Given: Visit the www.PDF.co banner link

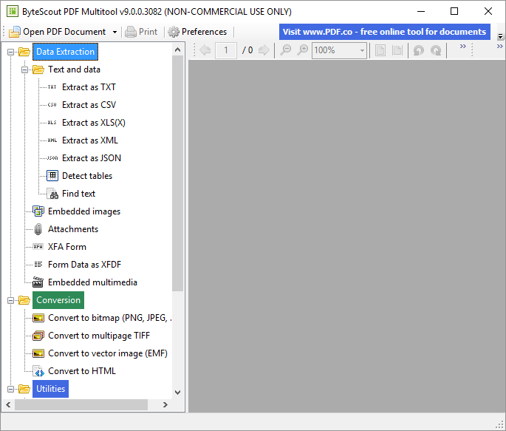Looking at the screenshot, I should (x=384, y=32).
